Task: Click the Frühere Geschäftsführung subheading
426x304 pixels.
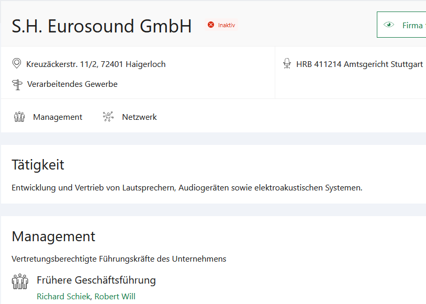Action: (x=96, y=280)
